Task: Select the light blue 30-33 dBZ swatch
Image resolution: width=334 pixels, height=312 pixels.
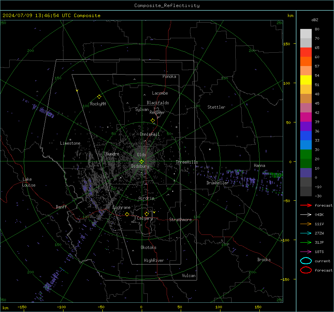Action: (306, 145)
